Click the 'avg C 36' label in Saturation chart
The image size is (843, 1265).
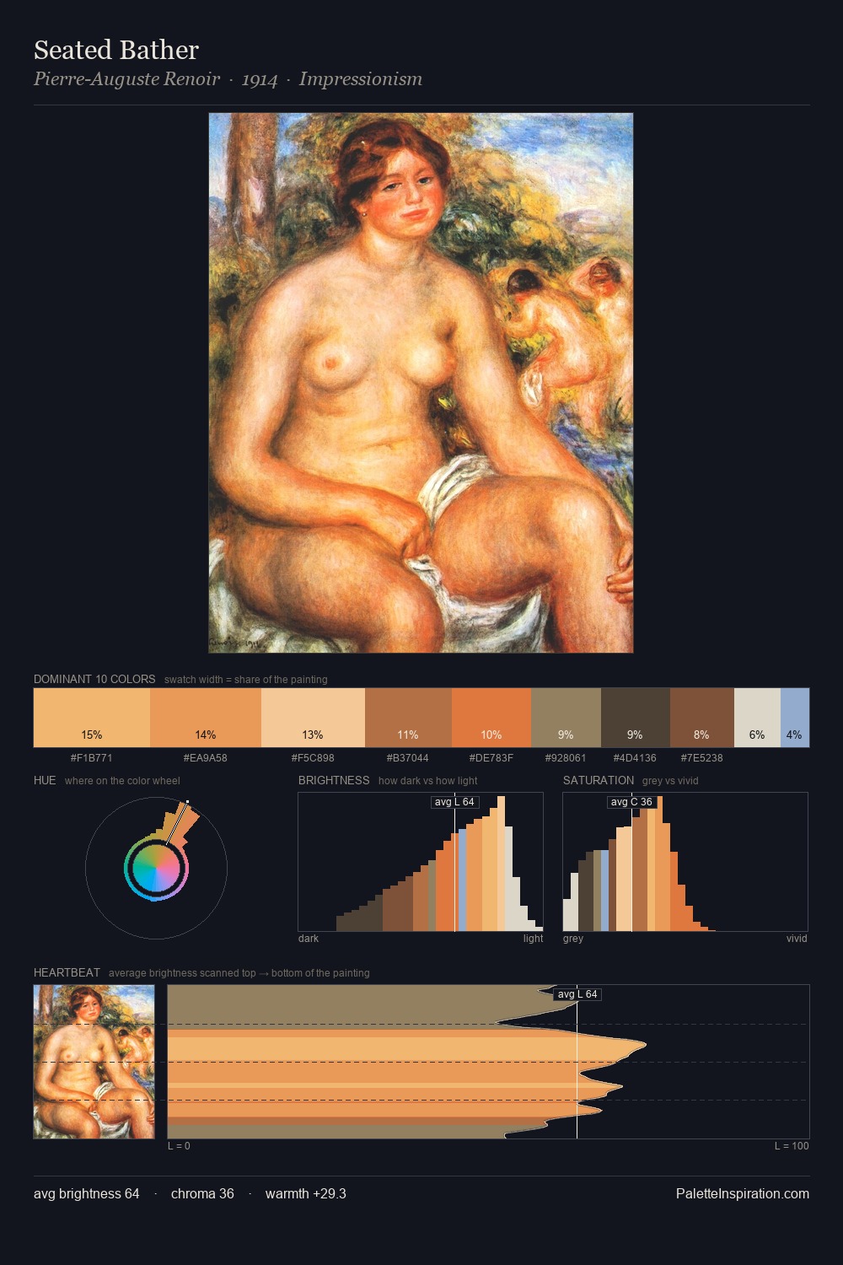(x=631, y=802)
